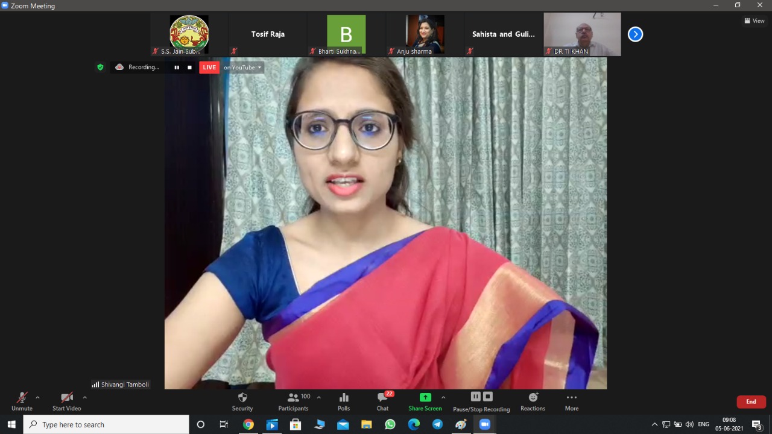Unmute the microphone in Zoom
This screenshot has width=772, height=434.
click(22, 401)
